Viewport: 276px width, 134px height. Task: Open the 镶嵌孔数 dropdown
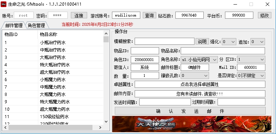click(x=195, y=76)
